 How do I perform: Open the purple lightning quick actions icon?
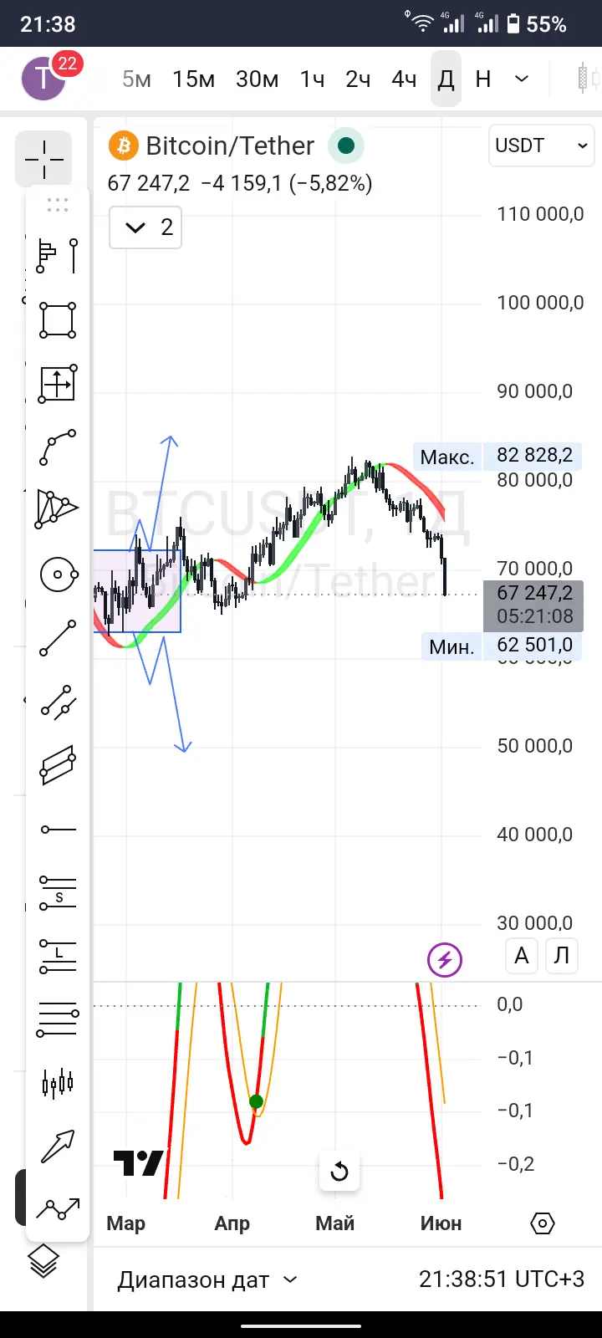tap(445, 959)
